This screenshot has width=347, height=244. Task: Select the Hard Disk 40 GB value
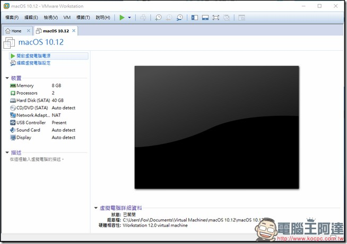click(x=58, y=101)
